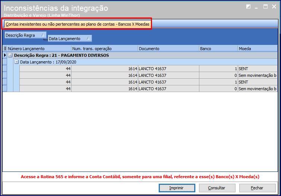281x196 pixels.
Task: Click the second row's Sem movimentação cell
Action: (x=258, y=75)
